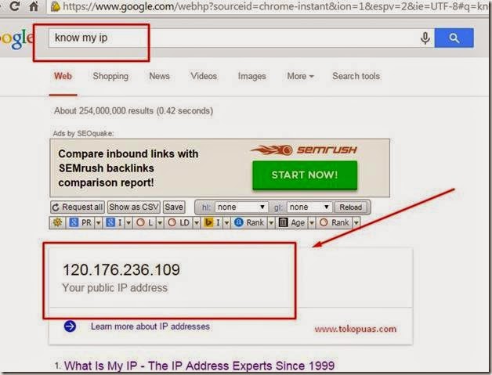The image size is (492, 375).
Task: Open Search tools
Action: (x=356, y=76)
